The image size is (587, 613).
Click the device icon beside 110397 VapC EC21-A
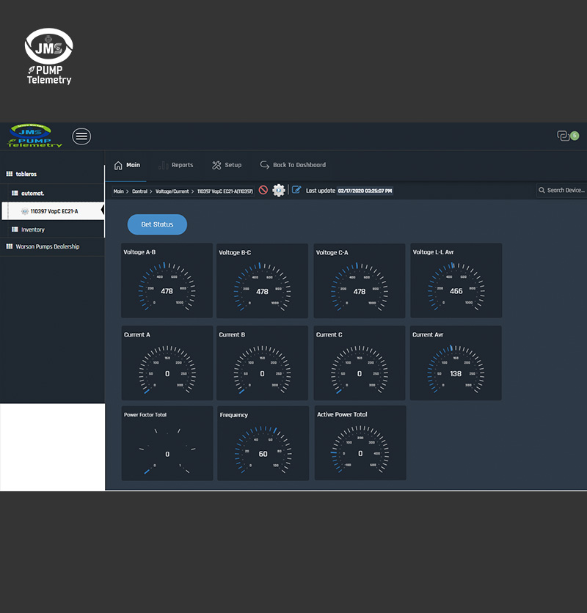coord(25,211)
